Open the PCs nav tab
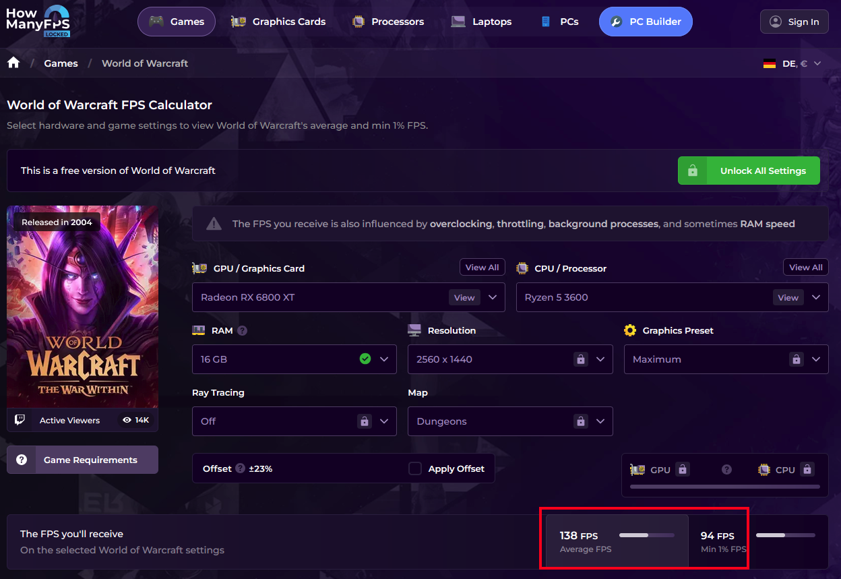The width and height of the screenshot is (841, 579). (560, 22)
